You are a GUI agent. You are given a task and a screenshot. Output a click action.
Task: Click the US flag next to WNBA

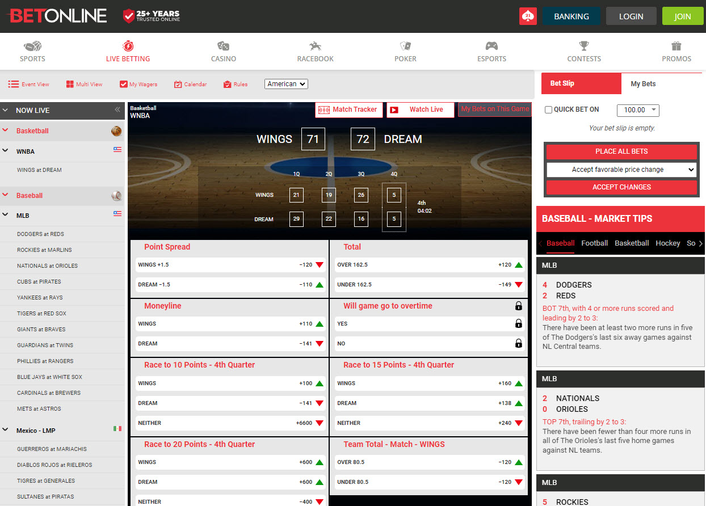117,150
